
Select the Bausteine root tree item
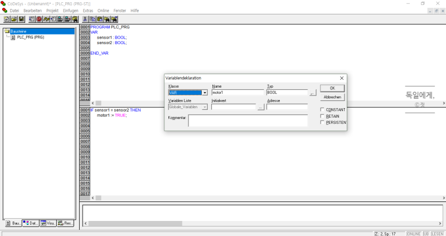(42, 31)
